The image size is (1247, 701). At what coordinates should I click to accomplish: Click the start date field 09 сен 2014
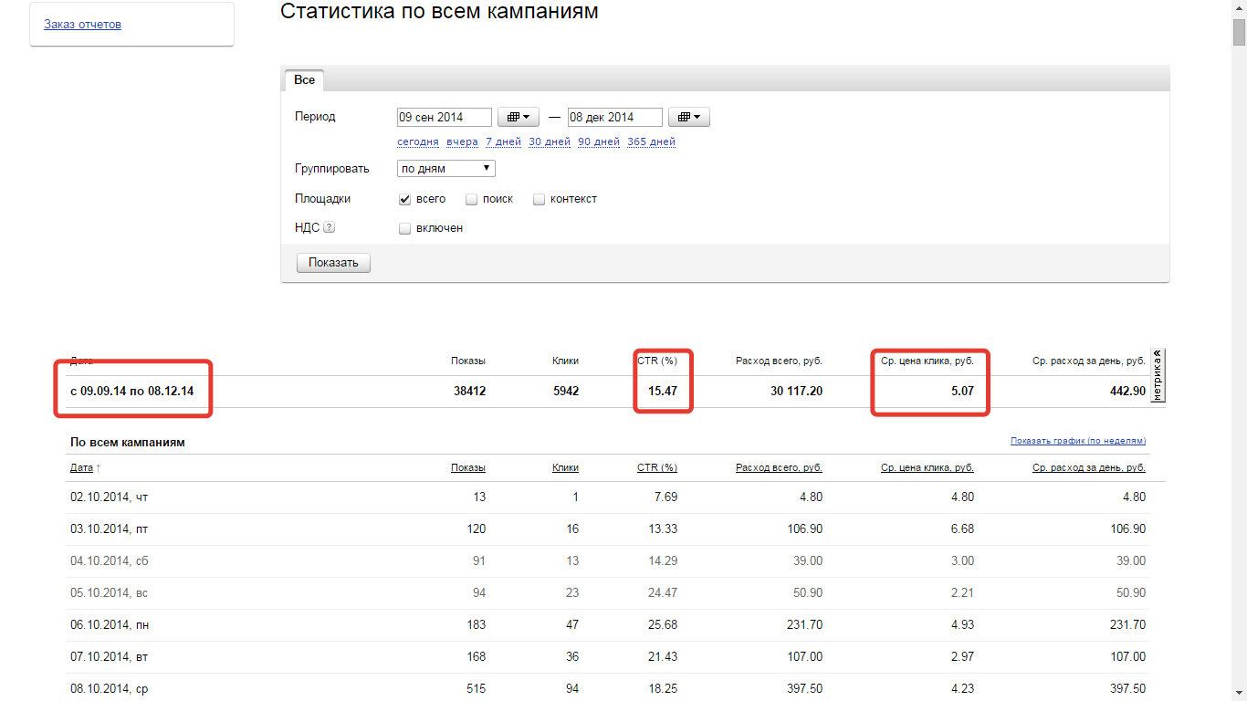click(445, 117)
